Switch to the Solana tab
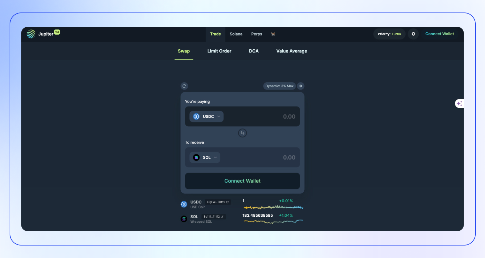This screenshot has height=258, width=485. click(236, 34)
